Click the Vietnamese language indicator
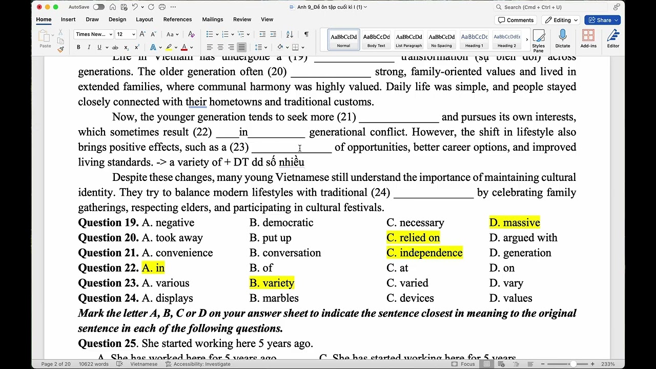The width and height of the screenshot is (656, 369). pos(144,364)
